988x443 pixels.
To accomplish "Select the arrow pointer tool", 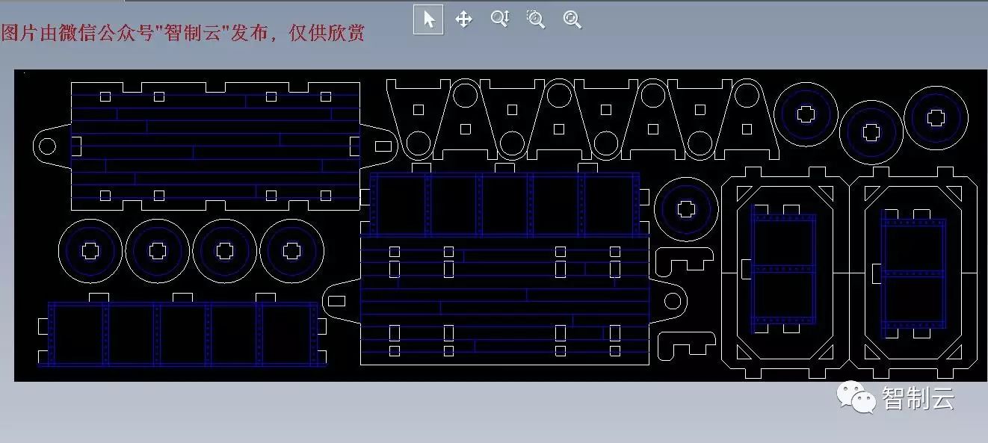I will (x=428, y=19).
